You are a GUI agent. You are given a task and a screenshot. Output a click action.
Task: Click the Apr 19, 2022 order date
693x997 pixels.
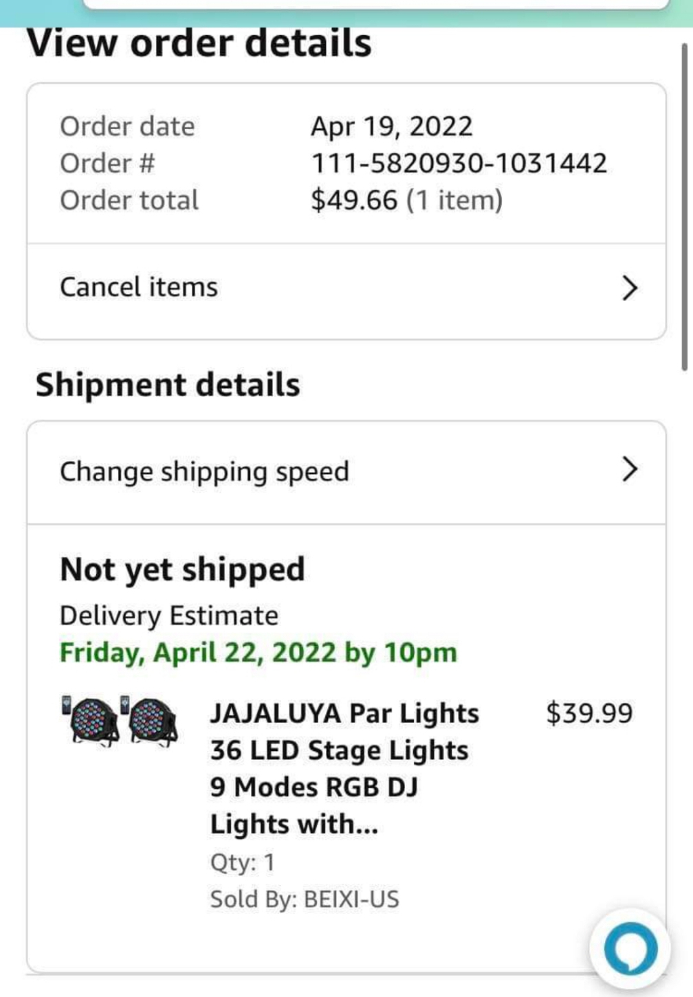pyautogui.click(x=391, y=126)
